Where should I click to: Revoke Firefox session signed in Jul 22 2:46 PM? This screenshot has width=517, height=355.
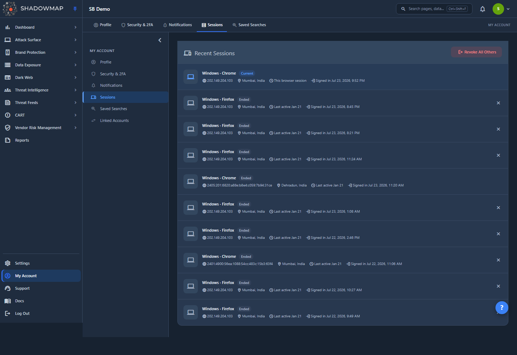[x=498, y=234]
